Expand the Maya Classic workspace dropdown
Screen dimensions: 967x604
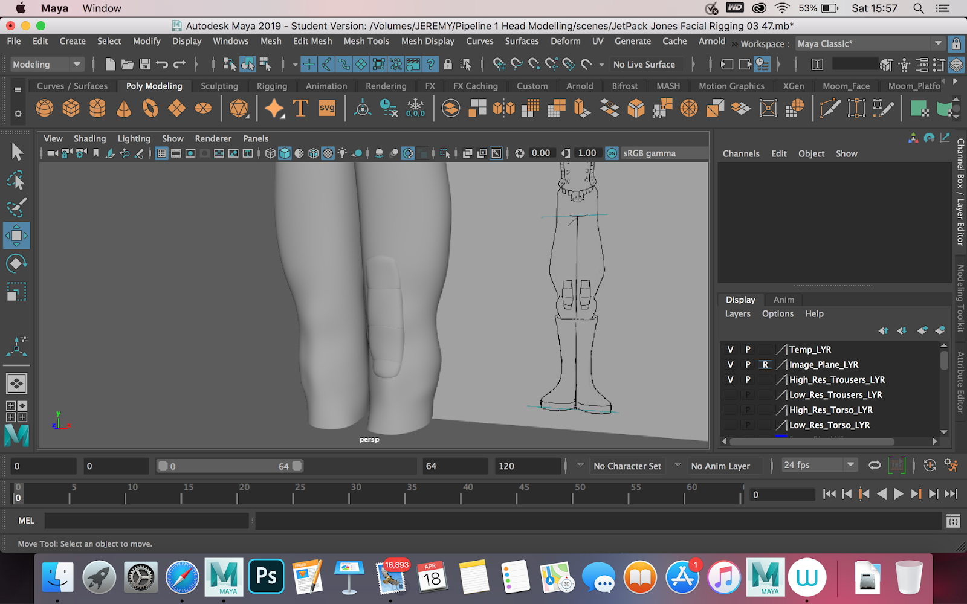(938, 43)
